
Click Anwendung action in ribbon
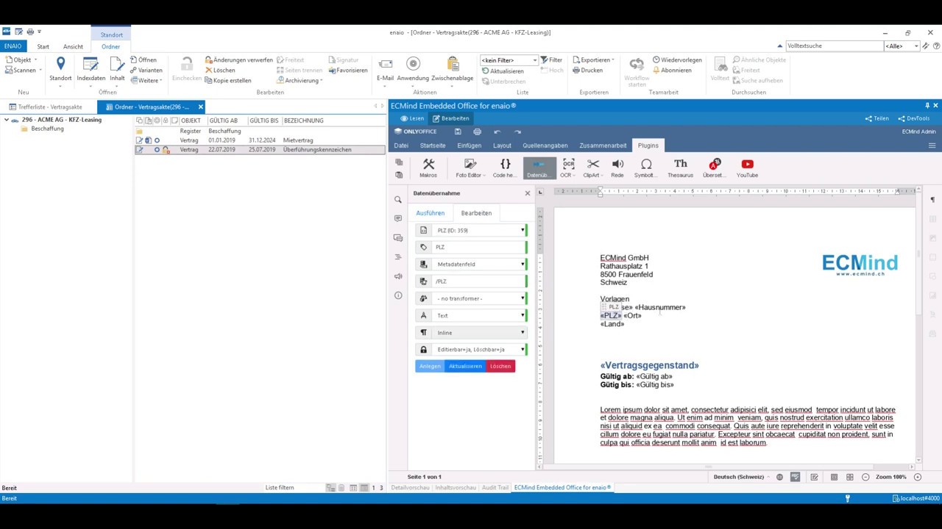coord(413,69)
